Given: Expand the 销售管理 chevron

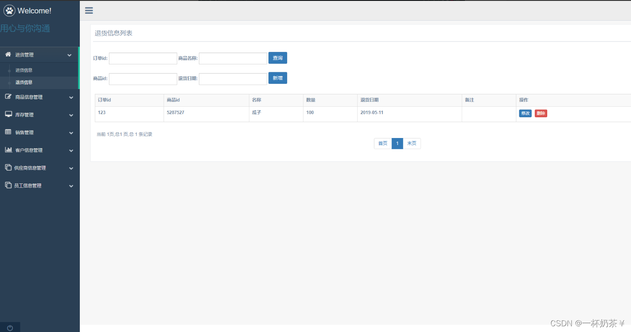Looking at the screenshot, I should coord(71,133).
